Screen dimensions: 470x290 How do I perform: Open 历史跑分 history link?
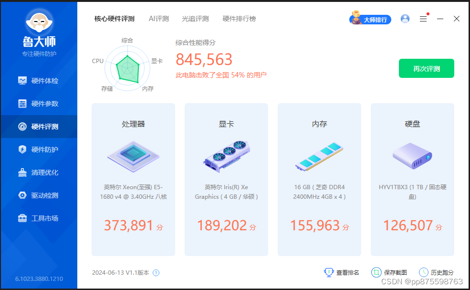click(436, 273)
